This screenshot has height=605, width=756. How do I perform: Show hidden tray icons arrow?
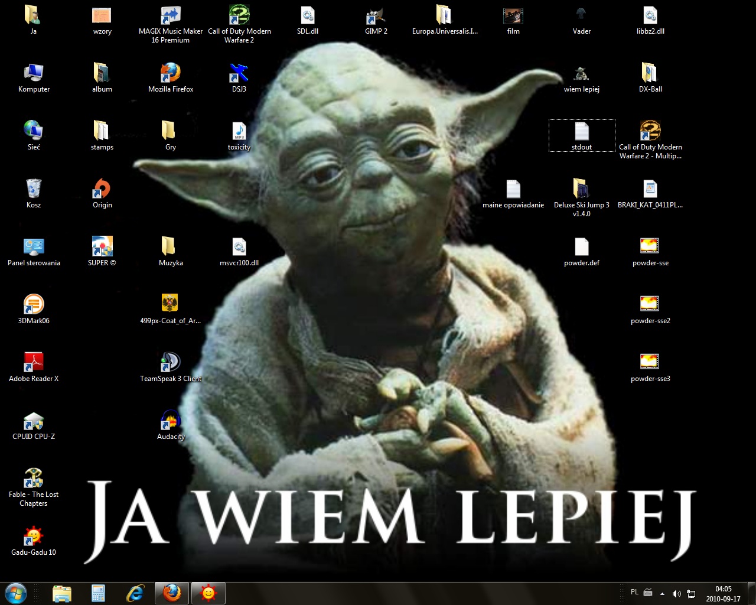click(662, 593)
